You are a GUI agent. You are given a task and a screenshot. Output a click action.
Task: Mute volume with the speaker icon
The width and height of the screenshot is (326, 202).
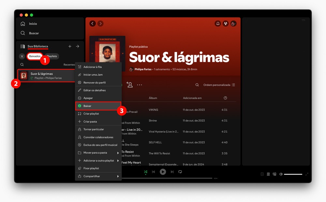(281, 174)
